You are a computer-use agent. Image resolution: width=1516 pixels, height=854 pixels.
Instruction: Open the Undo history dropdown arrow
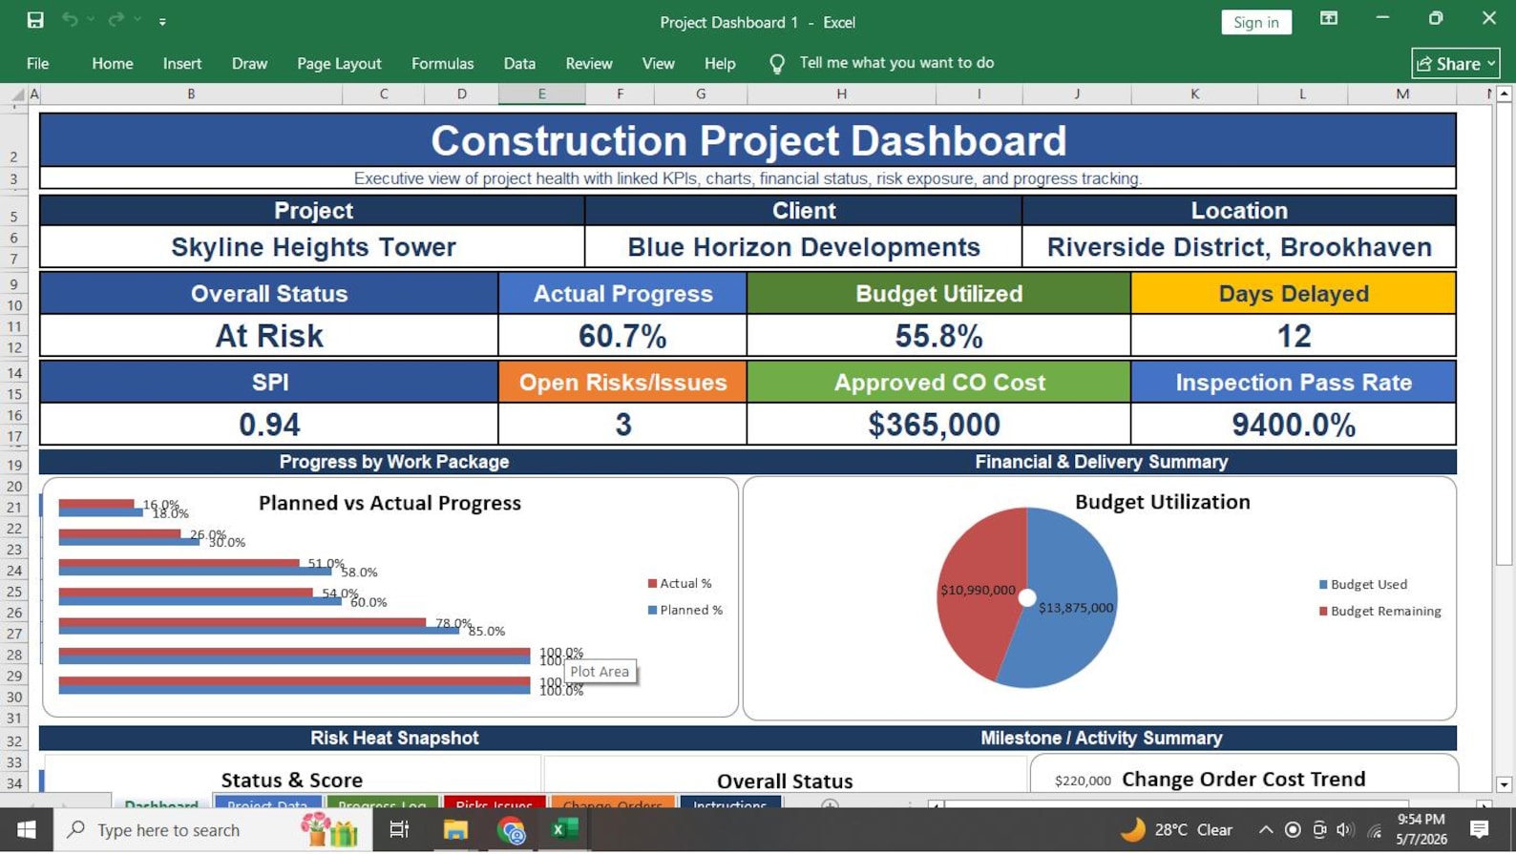coord(91,20)
